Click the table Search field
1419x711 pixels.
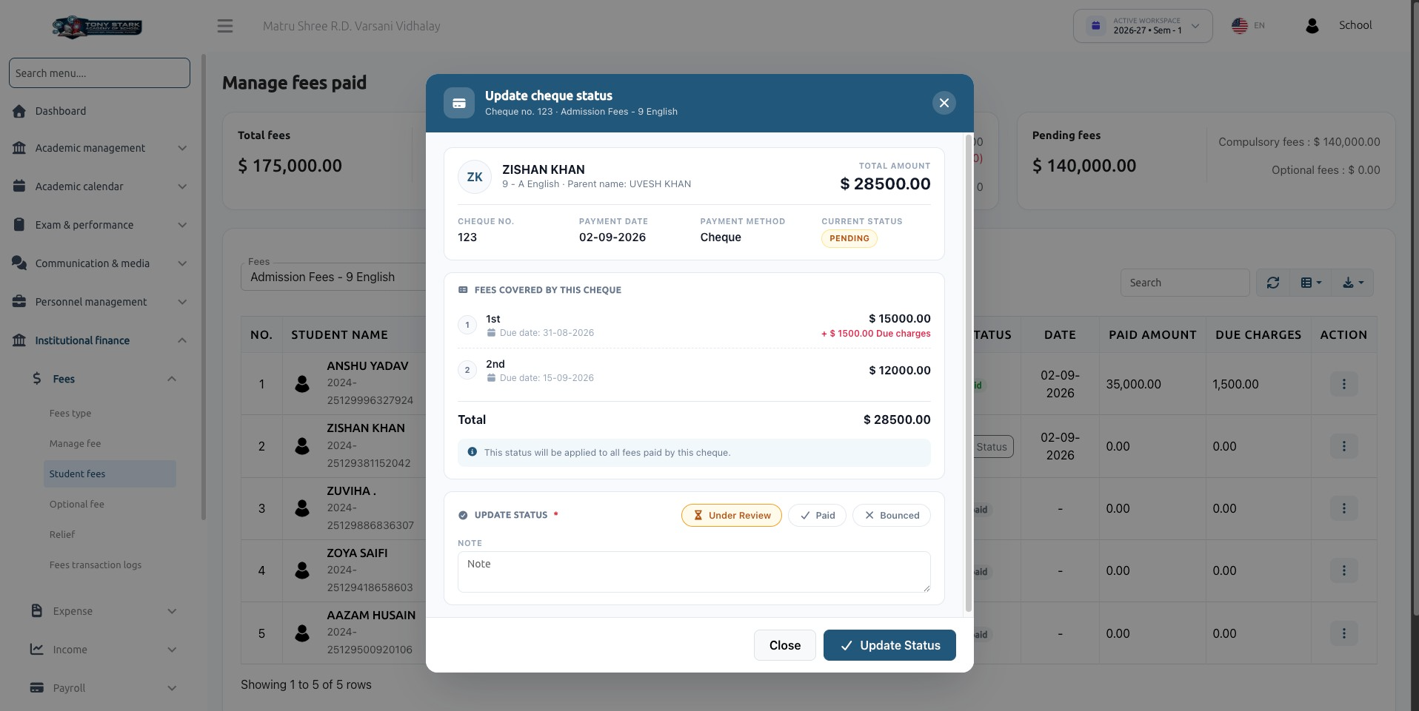1184,283
